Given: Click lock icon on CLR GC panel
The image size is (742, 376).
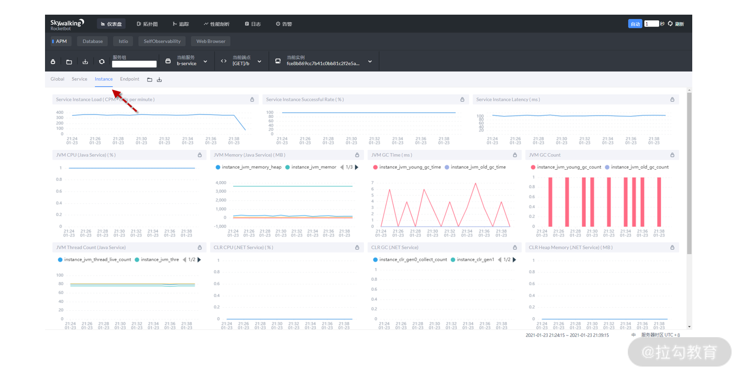Looking at the screenshot, I should 515,247.
